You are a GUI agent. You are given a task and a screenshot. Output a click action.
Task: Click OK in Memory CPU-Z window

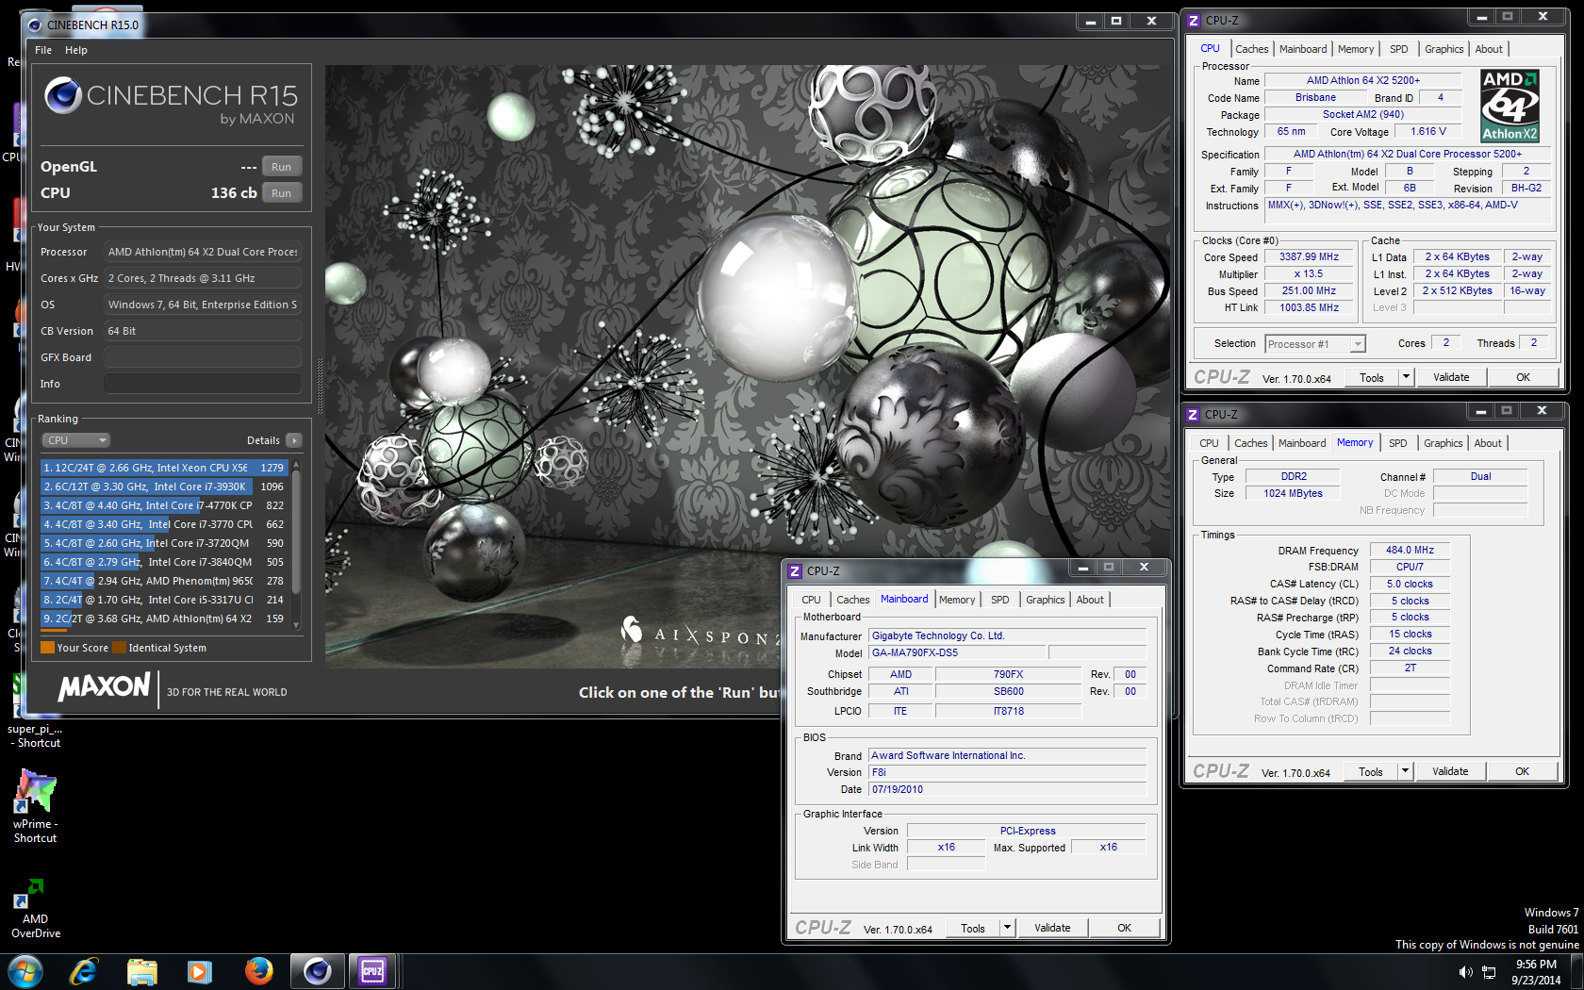click(x=1522, y=771)
